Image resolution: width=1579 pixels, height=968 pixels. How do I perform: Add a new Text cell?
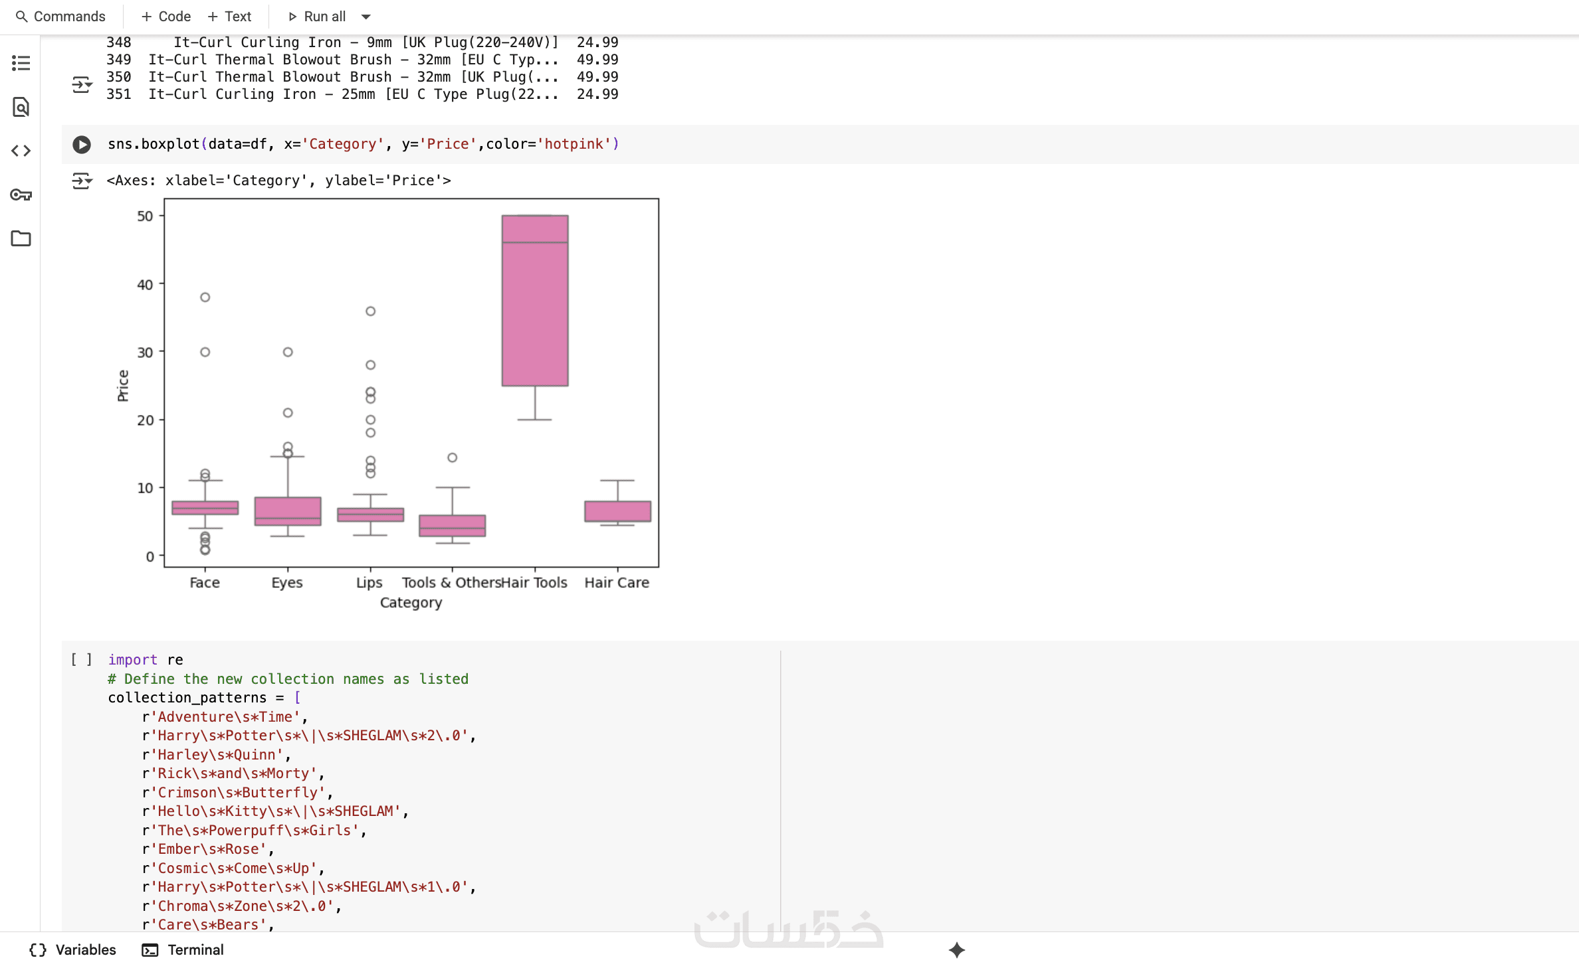click(x=229, y=17)
